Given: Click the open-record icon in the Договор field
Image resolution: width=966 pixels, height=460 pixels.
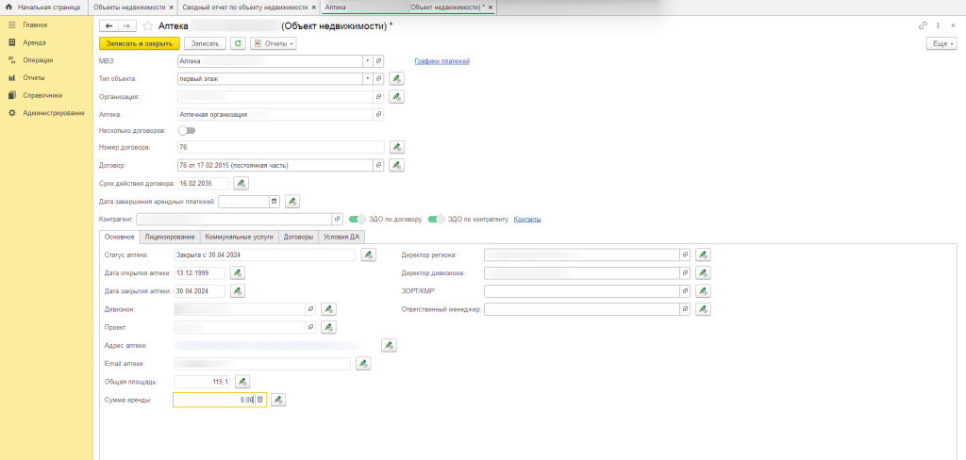Looking at the screenshot, I should click(379, 165).
